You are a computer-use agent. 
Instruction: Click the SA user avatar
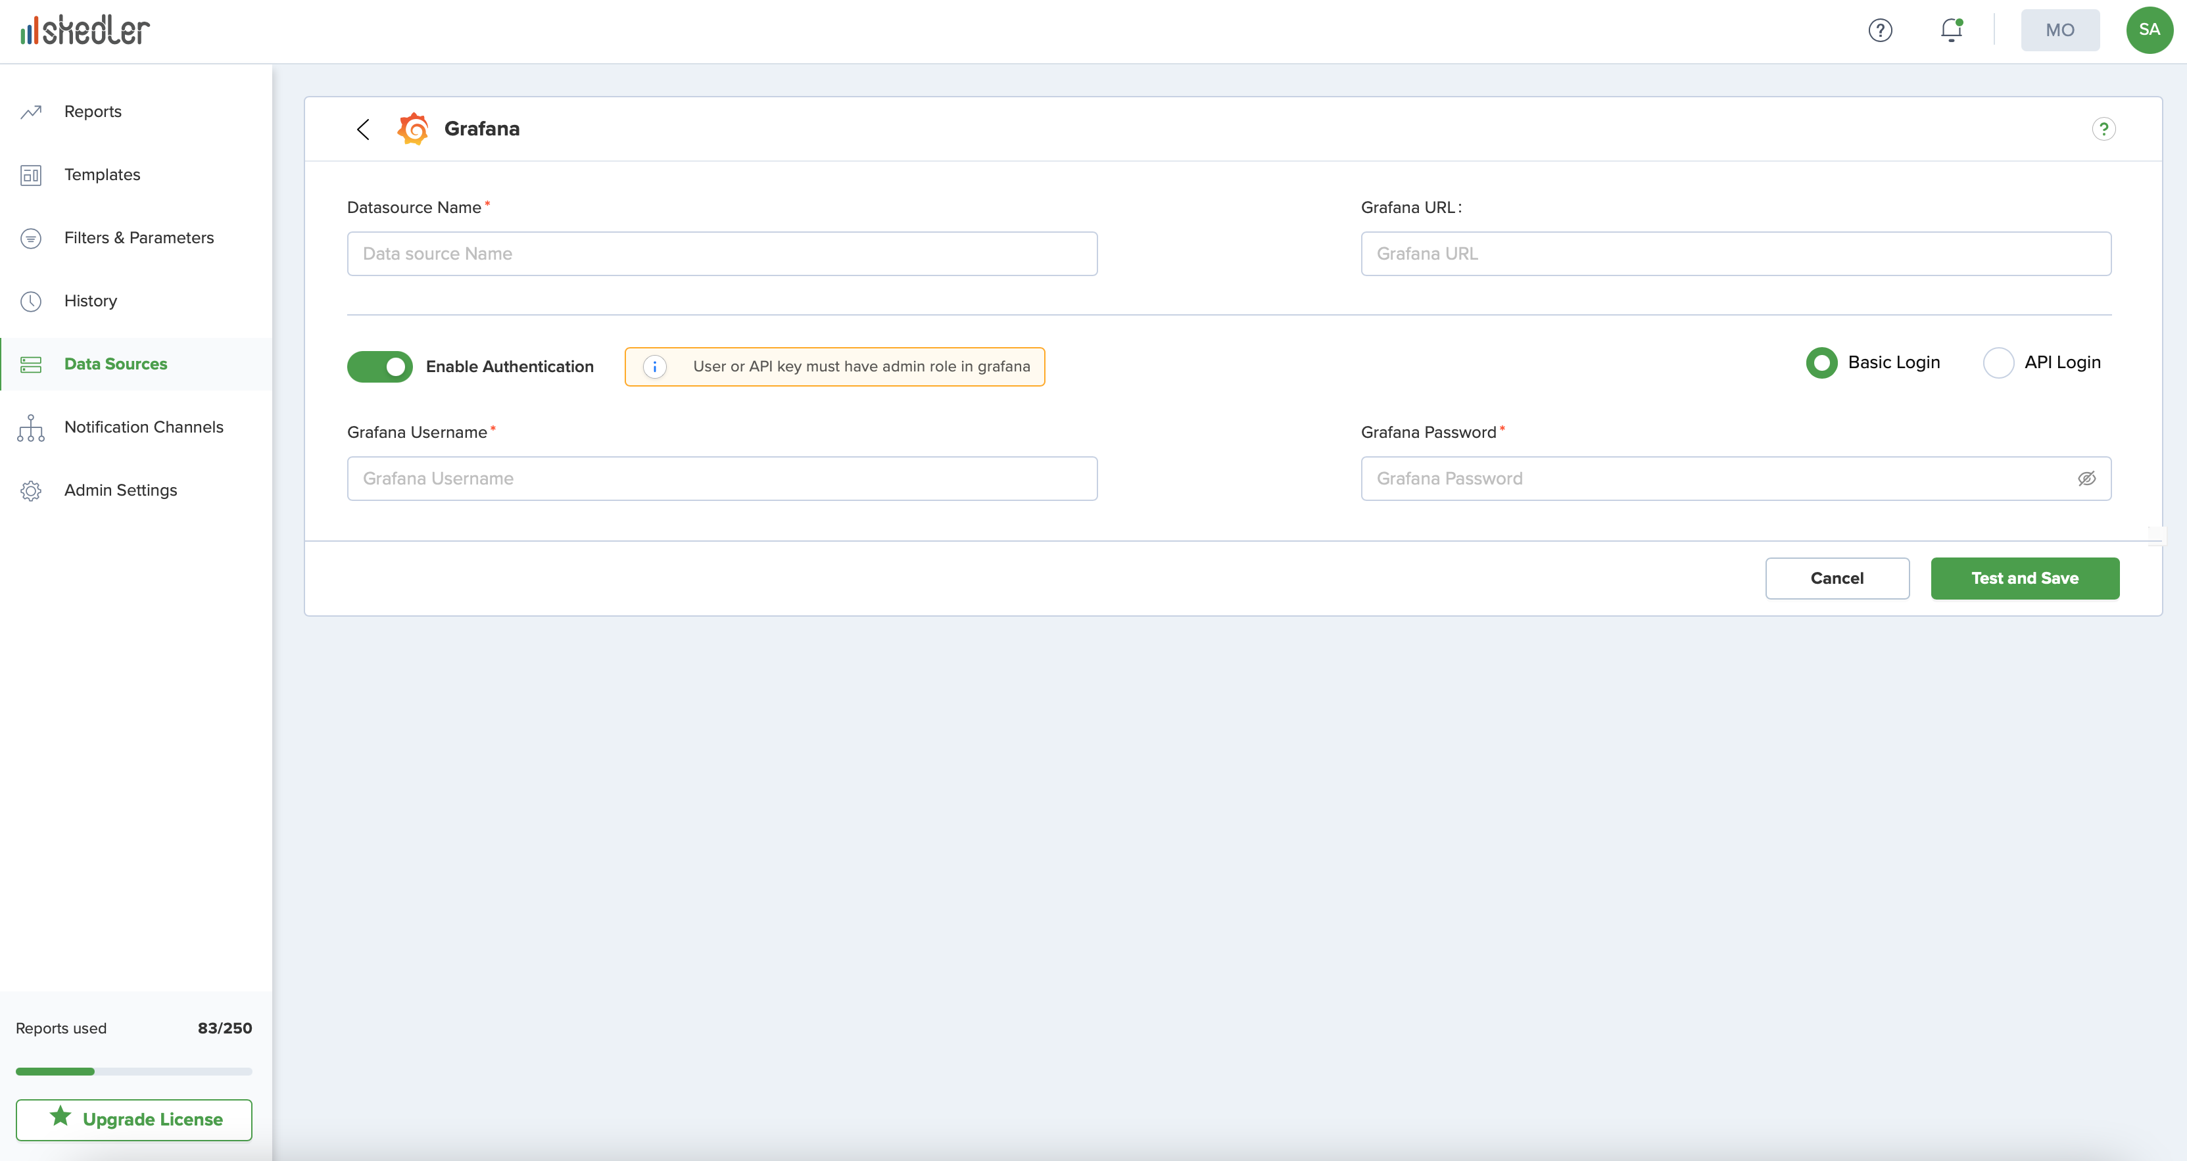[2149, 30]
